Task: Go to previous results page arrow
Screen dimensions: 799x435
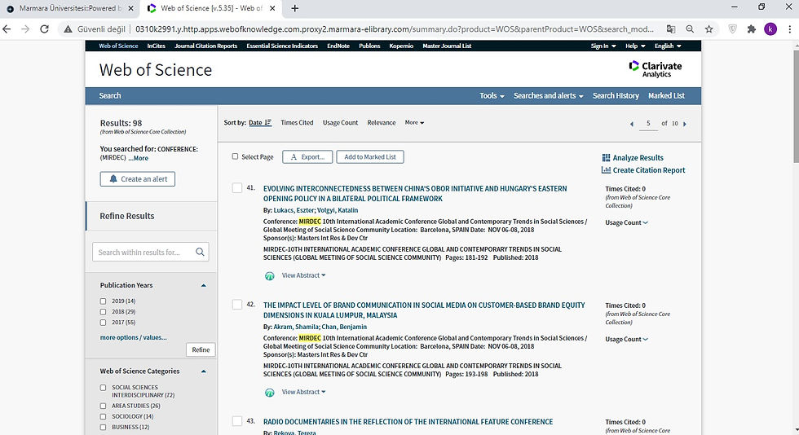Action: pyautogui.click(x=632, y=124)
